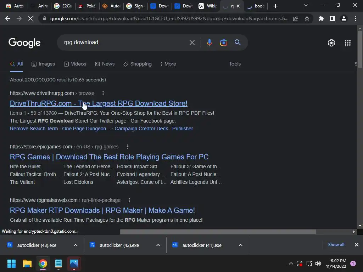Image resolution: width=363 pixels, height=272 pixels.
Task: Open the Publisher sitelink
Action: (x=183, y=129)
